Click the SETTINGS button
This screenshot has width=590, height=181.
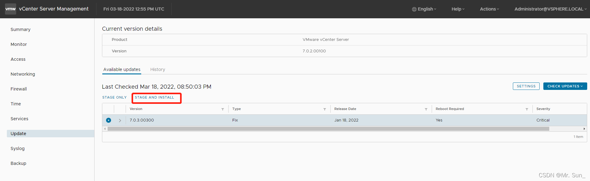click(526, 86)
